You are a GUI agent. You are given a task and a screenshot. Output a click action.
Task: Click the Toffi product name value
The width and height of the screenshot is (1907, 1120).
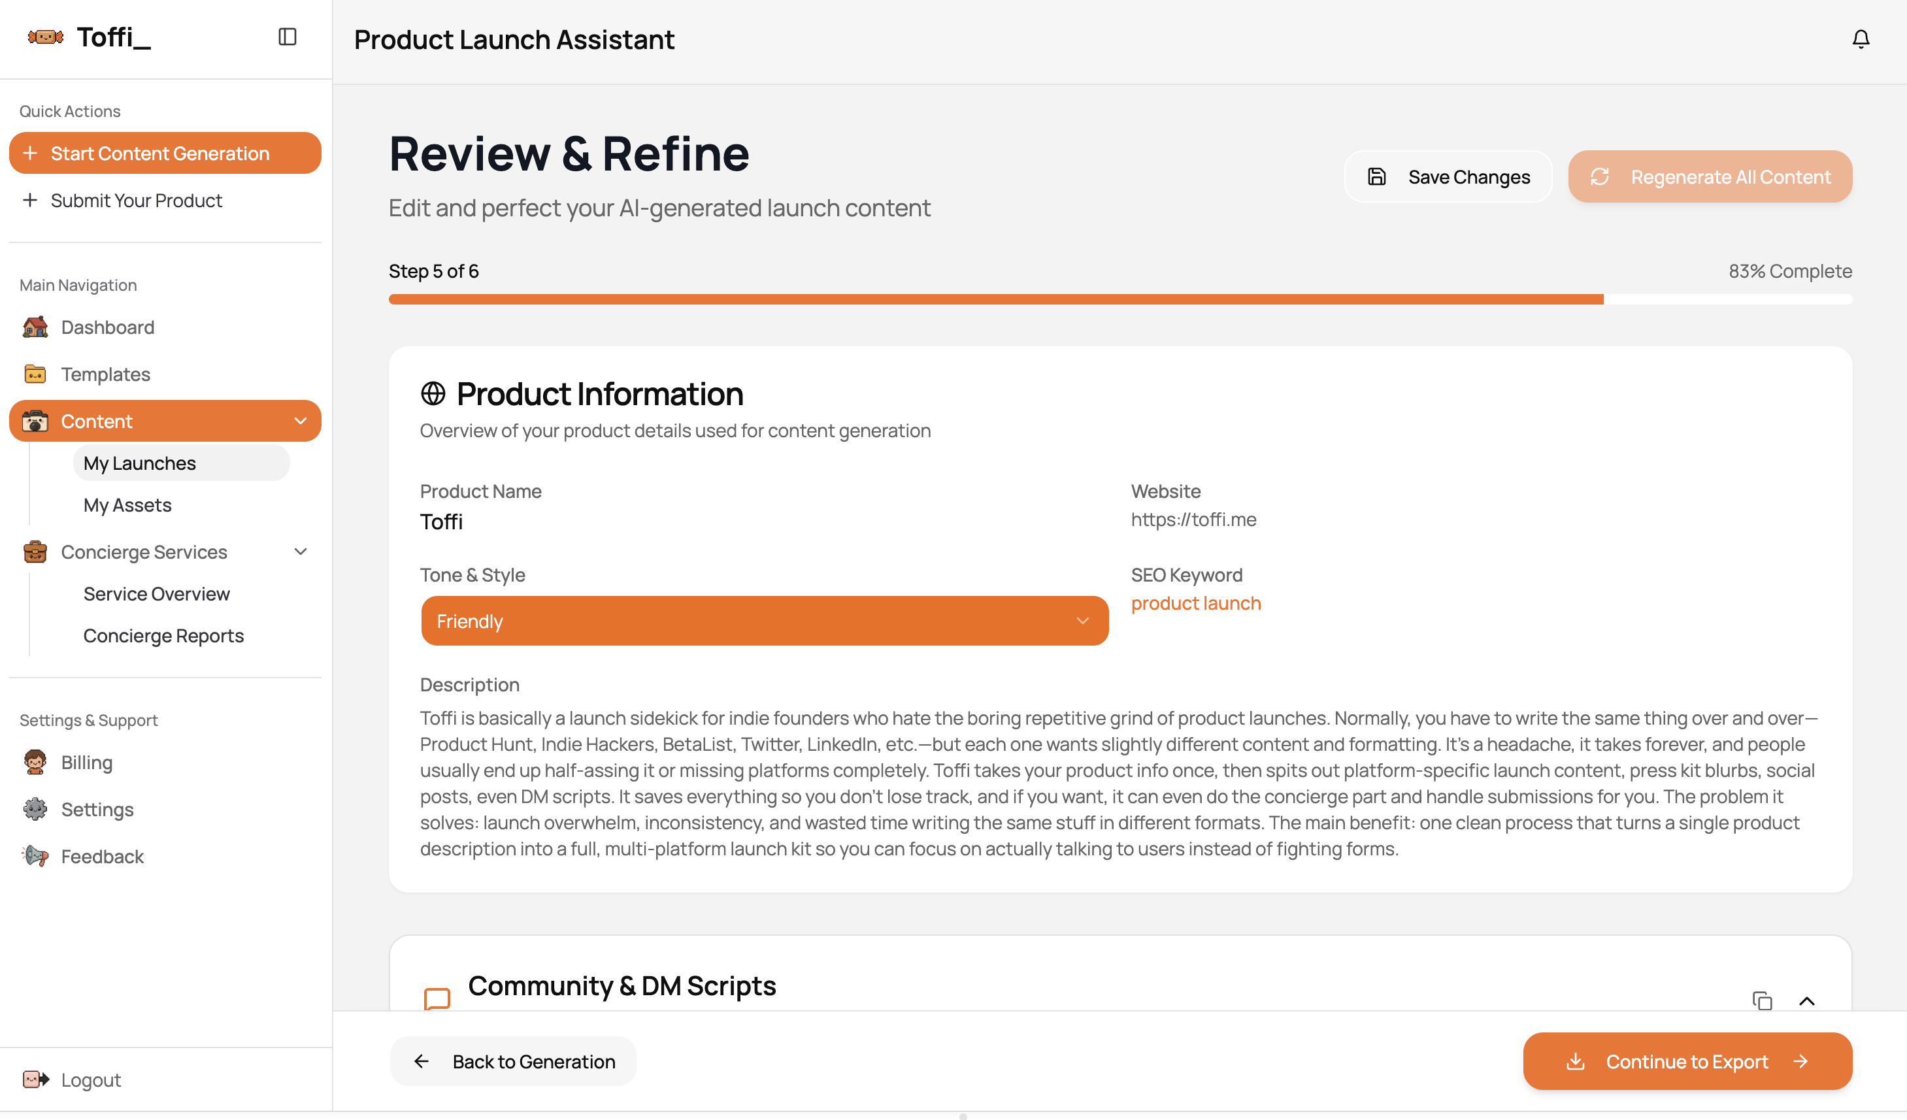pos(441,521)
